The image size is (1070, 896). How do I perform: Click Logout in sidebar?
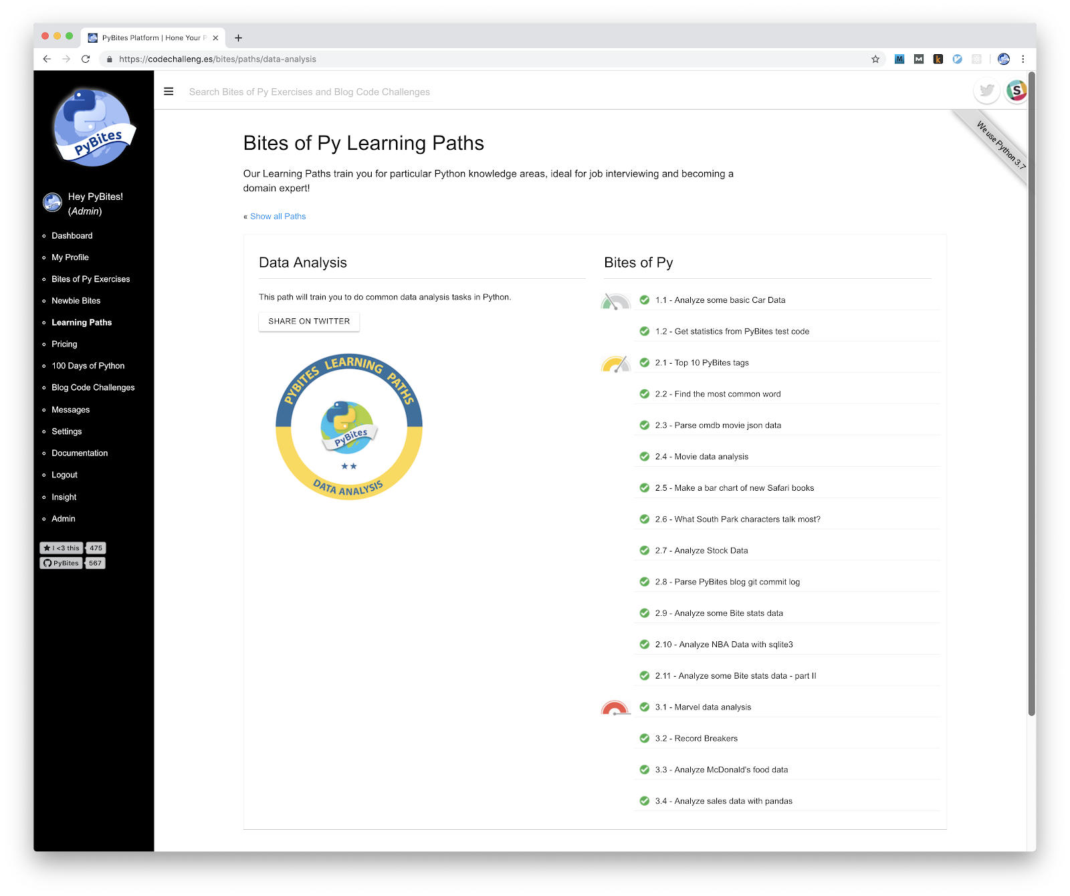coord(64,475)
